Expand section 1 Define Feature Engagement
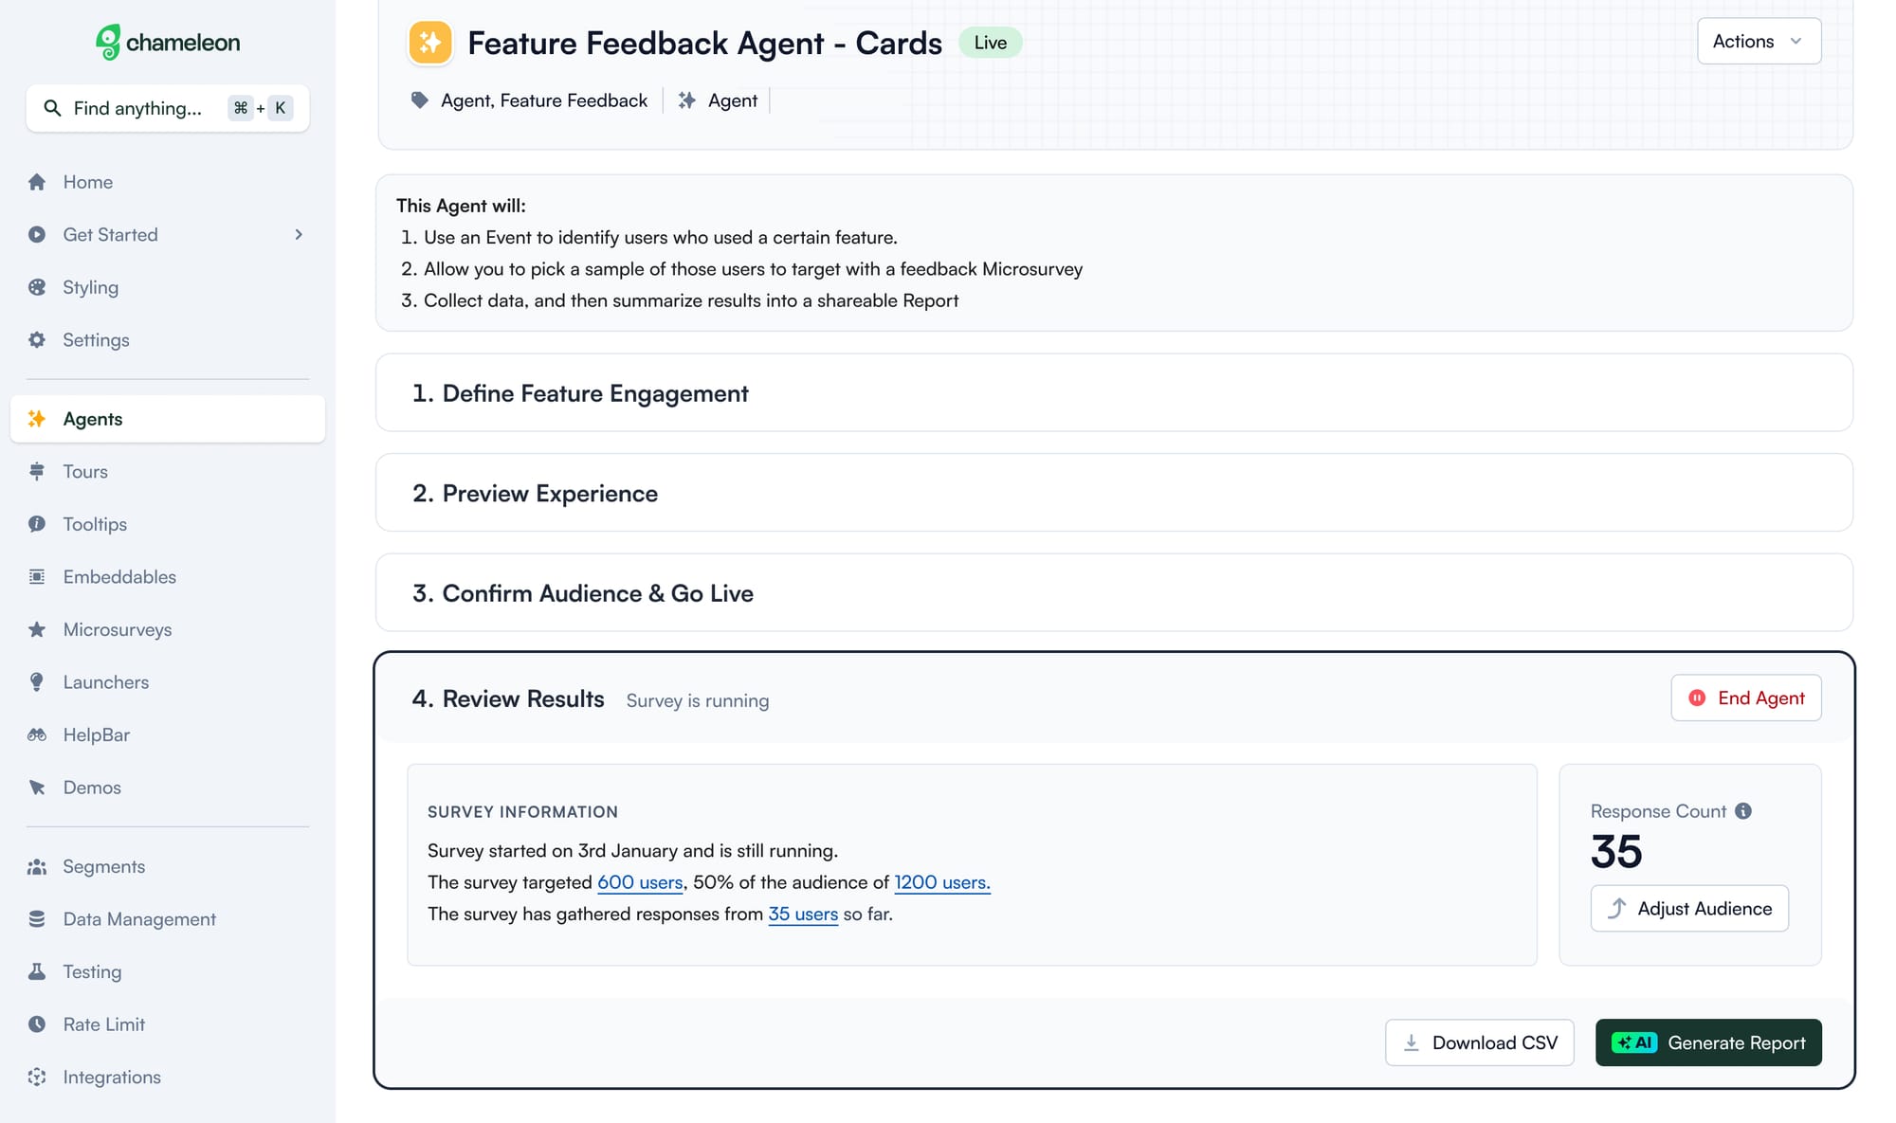This screenshot has height=1123, width=1896. [1114, 393]
